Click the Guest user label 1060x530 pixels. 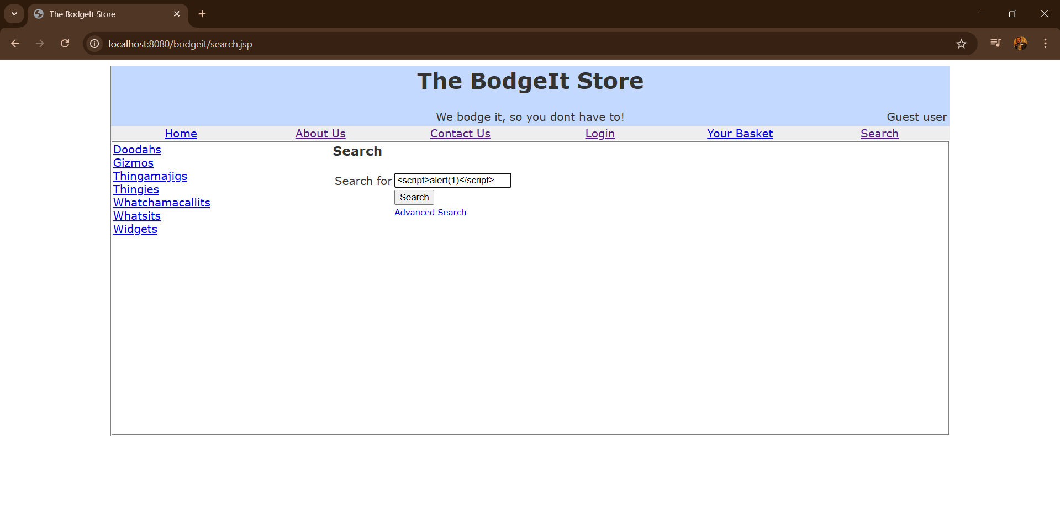click(917, 117)
